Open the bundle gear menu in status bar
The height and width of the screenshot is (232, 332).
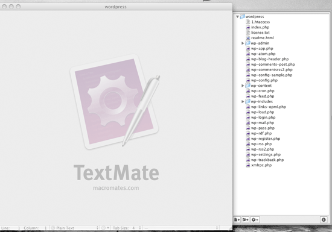105,228
